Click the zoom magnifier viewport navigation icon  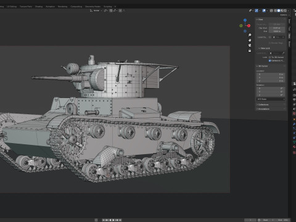point(250,35)
